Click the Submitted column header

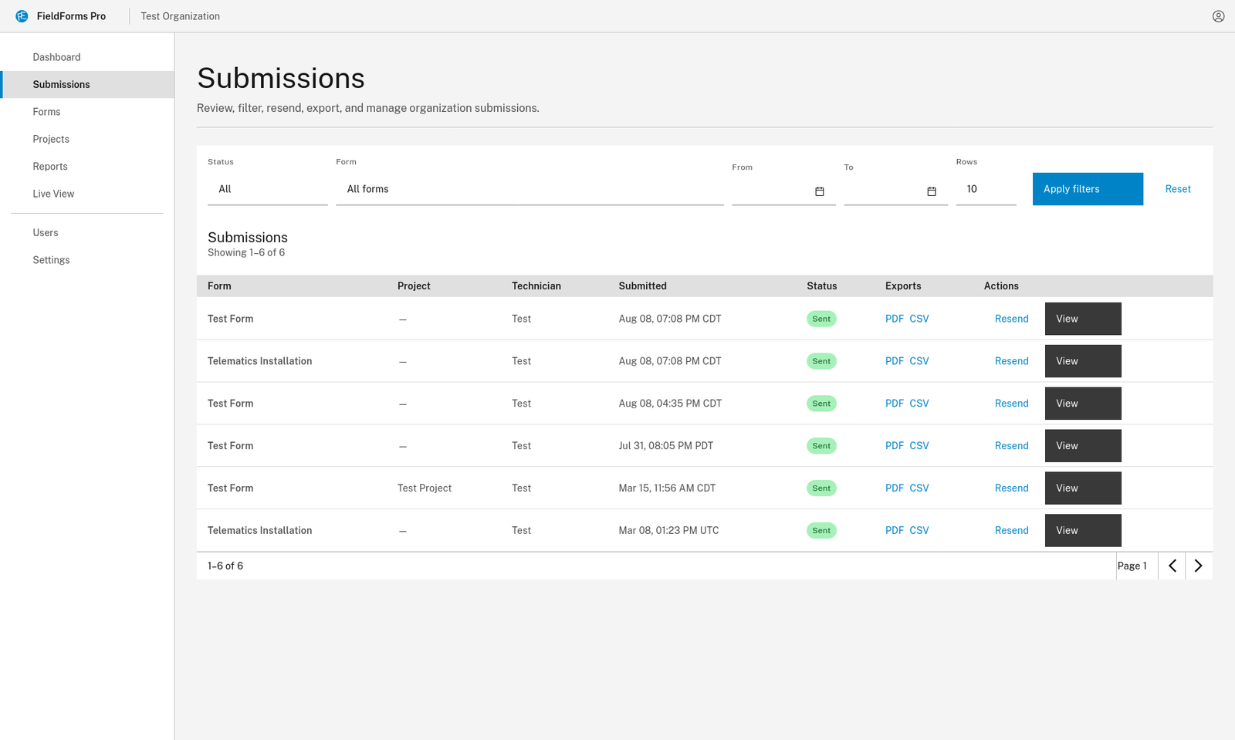click(x=642, y=286)
